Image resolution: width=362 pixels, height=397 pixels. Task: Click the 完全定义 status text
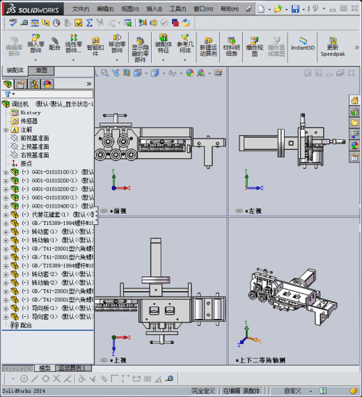(x=203, y=391)
